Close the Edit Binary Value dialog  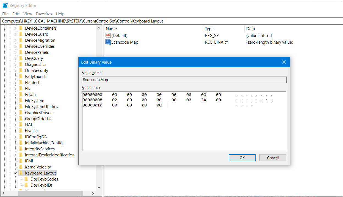click(x=284, y=62)
